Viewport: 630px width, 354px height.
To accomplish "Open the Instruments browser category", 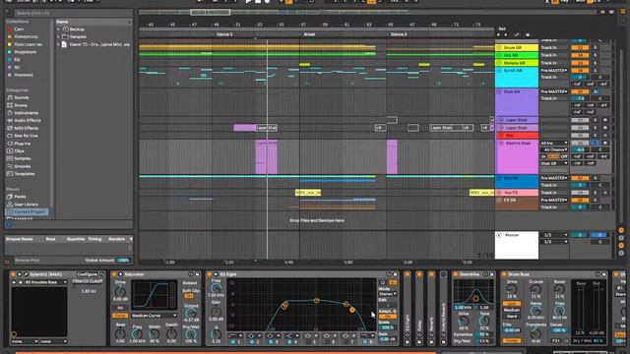I will (x=27, y=113).
